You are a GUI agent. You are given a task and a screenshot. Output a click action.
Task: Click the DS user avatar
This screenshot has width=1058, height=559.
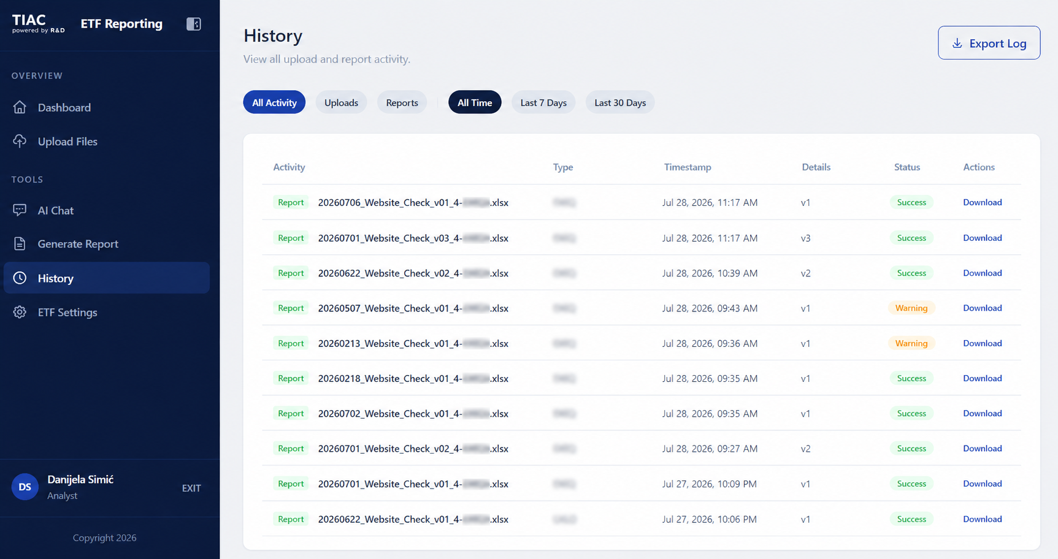point(25,487)
